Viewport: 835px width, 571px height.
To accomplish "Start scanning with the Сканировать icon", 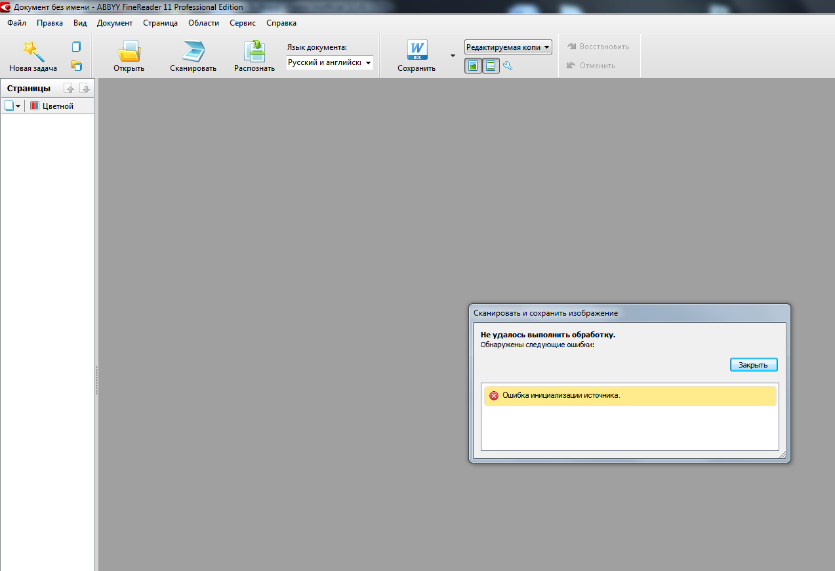I will (x=193, y=51).
